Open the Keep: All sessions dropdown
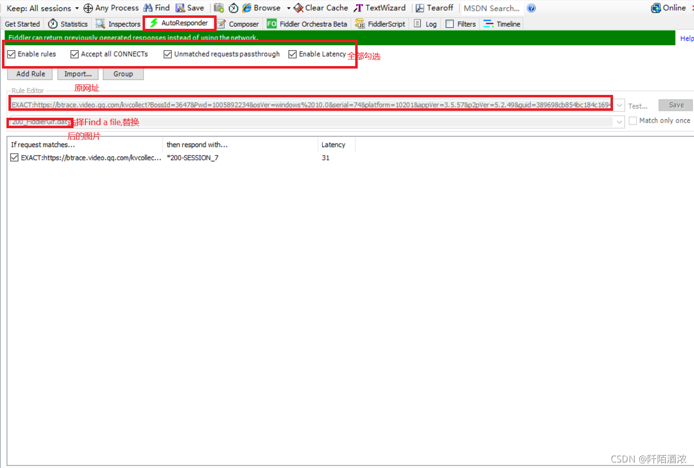The width and height of the screenshot is (694, 468). pos(43,8)
